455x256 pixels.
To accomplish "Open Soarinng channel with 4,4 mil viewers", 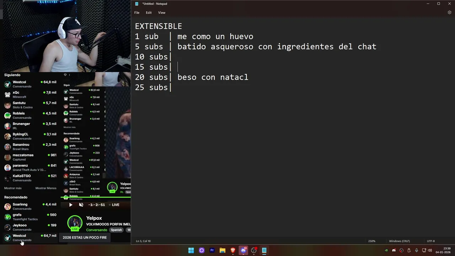I will pyautogui.click(x=30, y=206).
